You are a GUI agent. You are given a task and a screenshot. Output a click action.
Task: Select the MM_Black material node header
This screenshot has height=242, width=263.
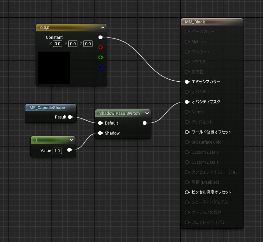click(x=212, y=22)
